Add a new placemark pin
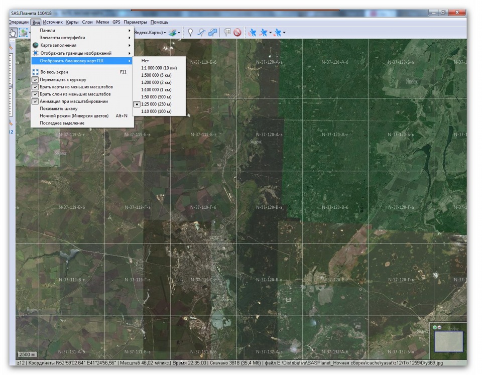This screenshot has height=375, width=482. pos(190,32)
